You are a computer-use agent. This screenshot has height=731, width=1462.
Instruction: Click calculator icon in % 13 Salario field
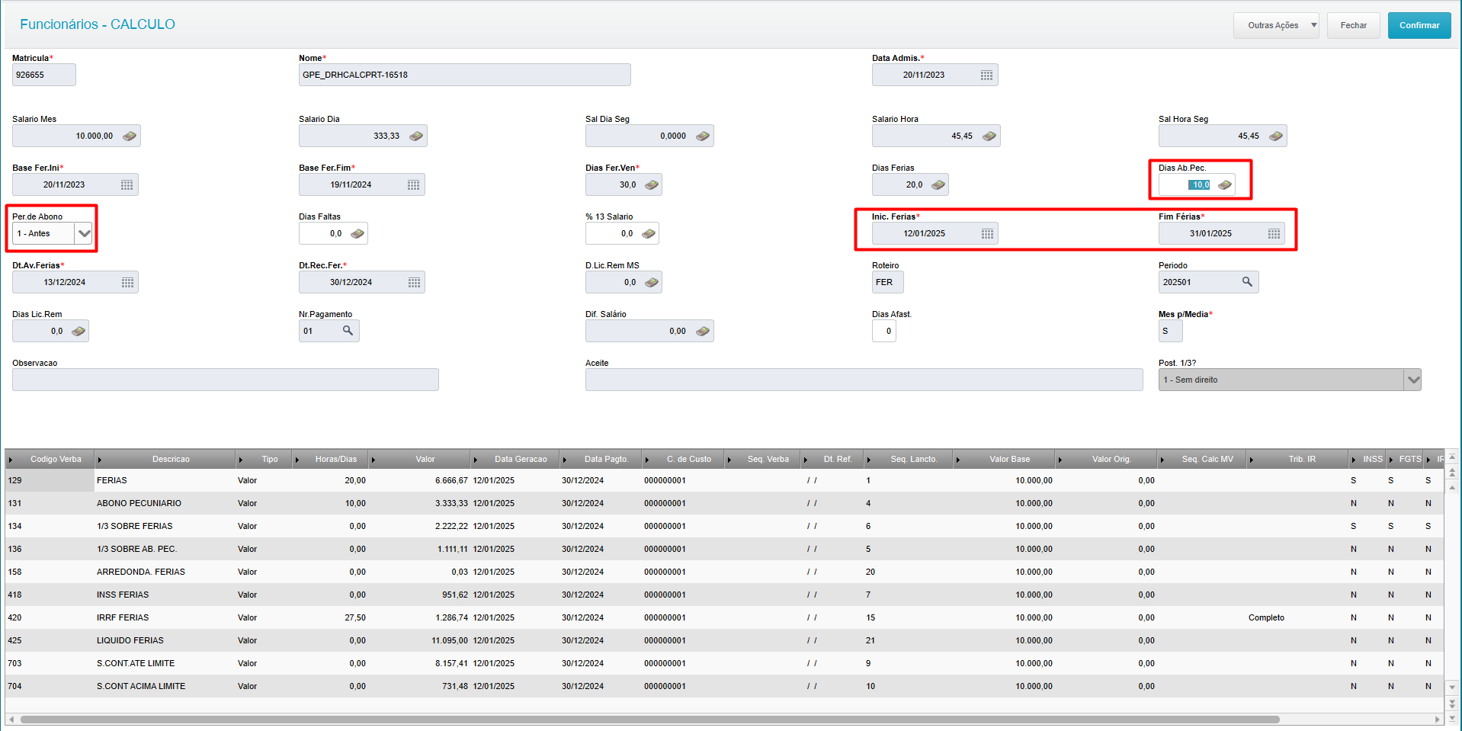click(649, 233)
